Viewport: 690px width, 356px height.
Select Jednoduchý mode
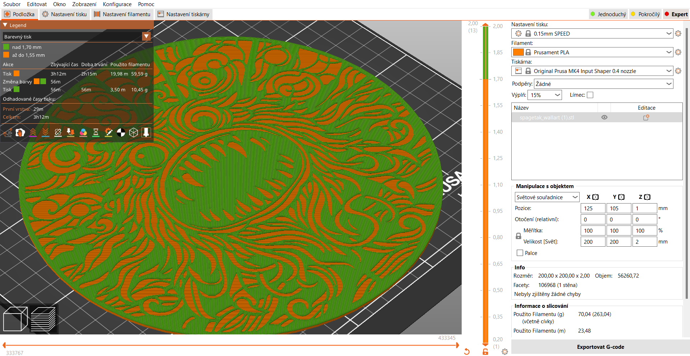tap(608, 14)
